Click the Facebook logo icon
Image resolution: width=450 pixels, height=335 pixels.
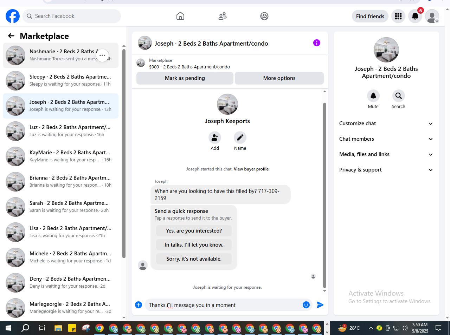(13, 16)
